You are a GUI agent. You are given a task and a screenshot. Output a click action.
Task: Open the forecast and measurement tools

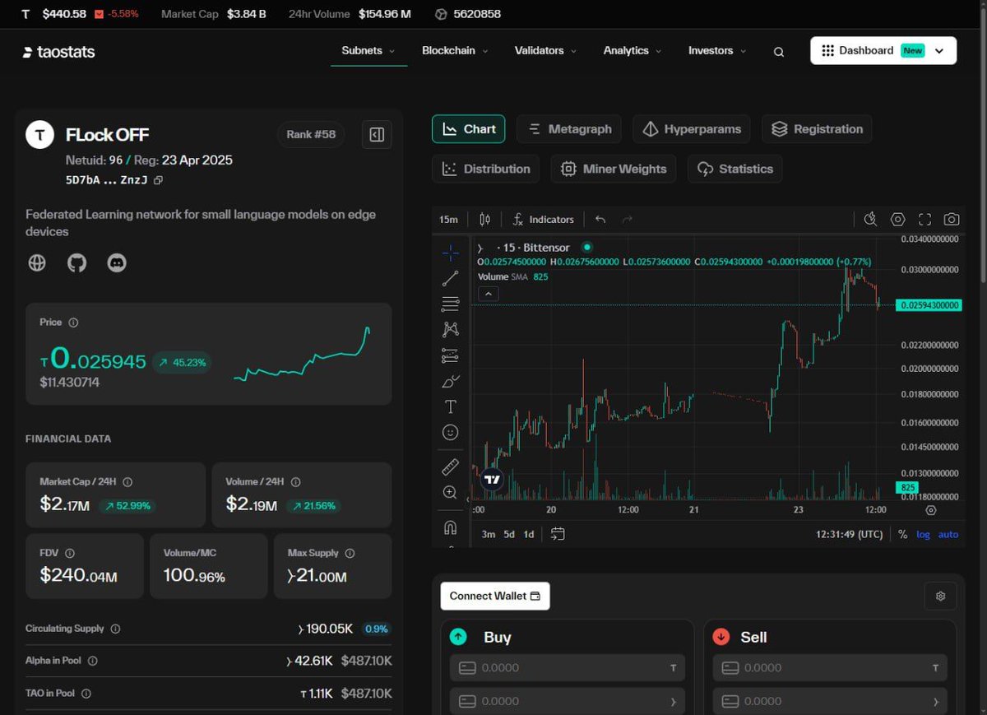451,355
